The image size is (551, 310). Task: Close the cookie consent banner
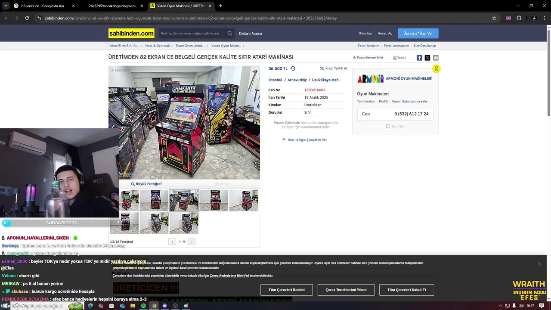tap(539, 264)
